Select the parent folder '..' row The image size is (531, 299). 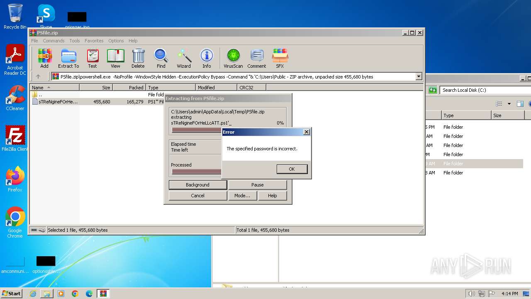click(x=97, y=95)
